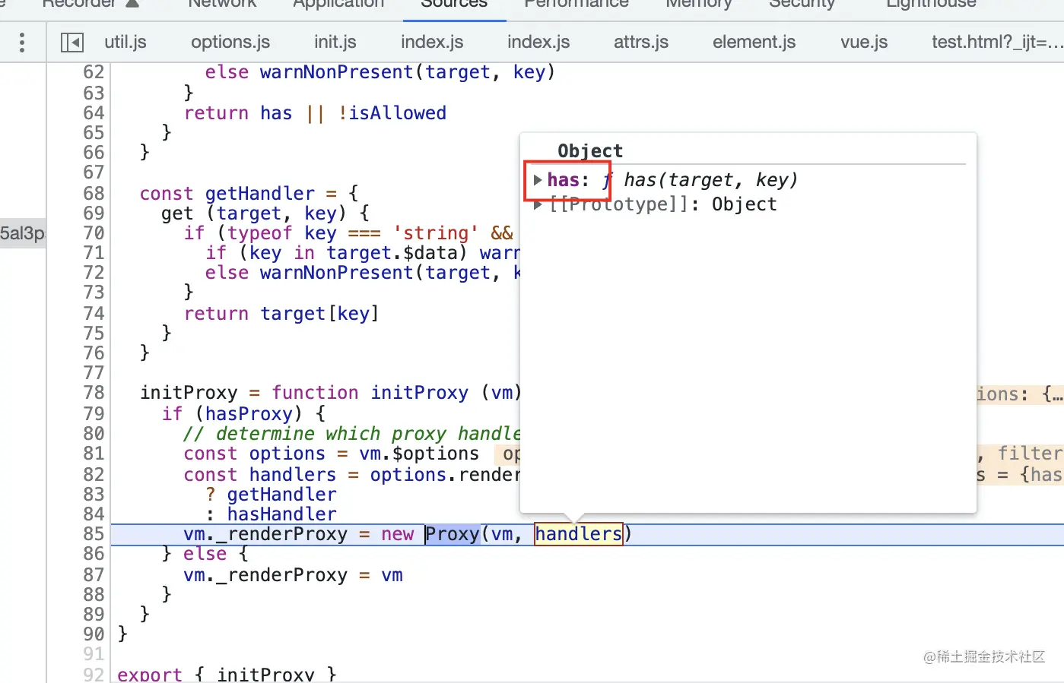1064x683 pixels.
Task: Add a breakpoint at line number 81
Action: click(94, 454)
